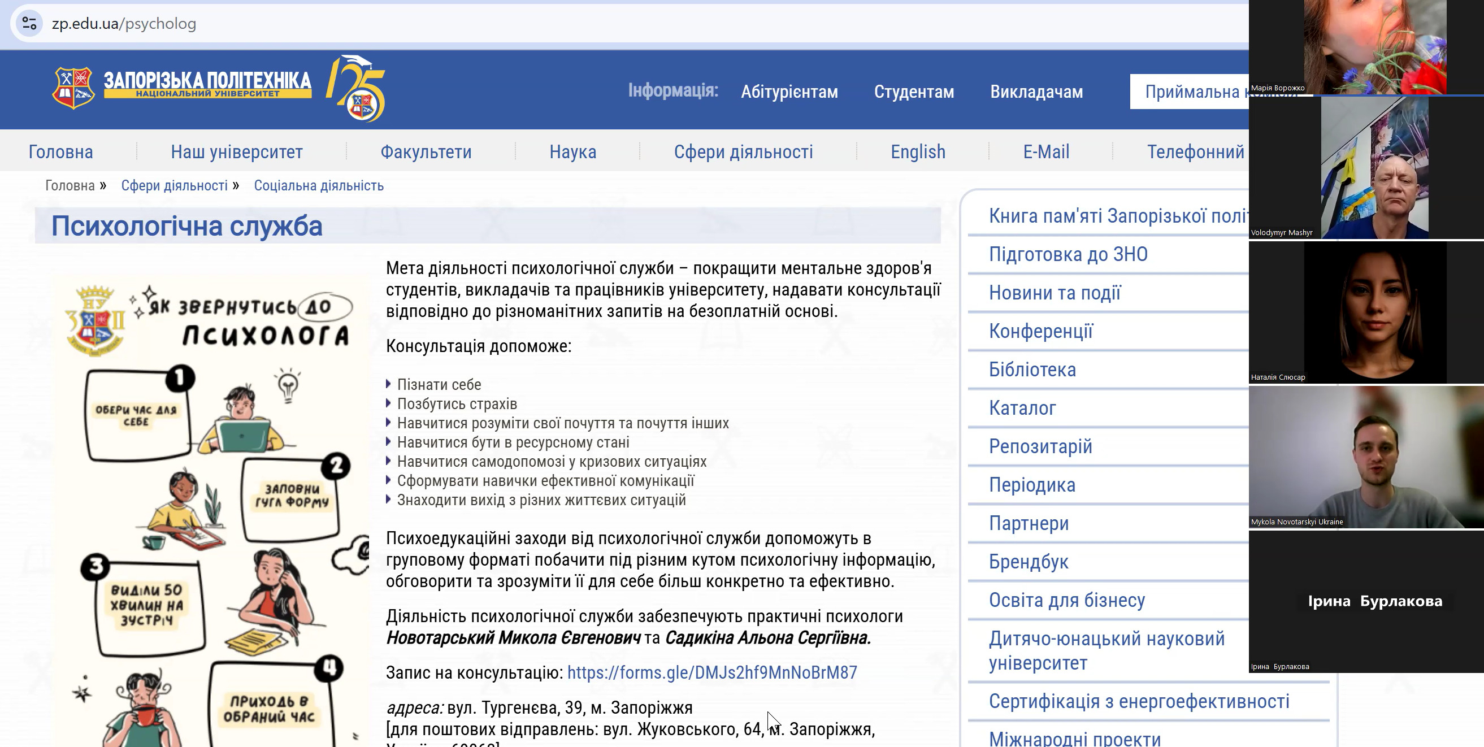Switch site to English

918,151
